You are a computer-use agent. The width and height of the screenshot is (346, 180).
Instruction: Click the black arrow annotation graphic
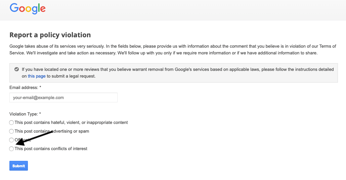(34, 139)
